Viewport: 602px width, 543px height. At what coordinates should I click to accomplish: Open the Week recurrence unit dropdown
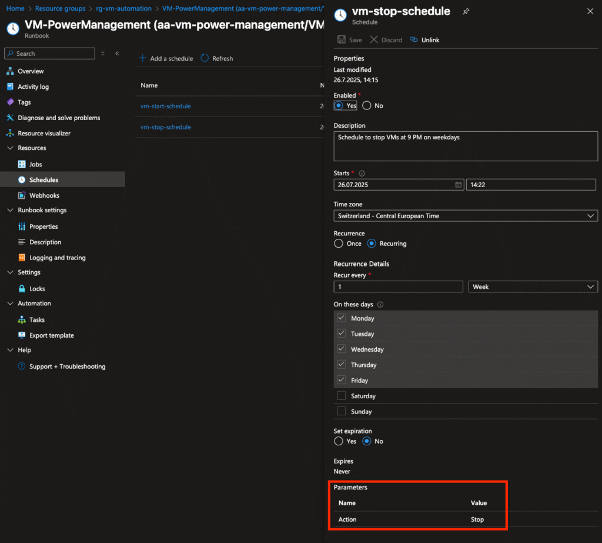coord(533,287)
